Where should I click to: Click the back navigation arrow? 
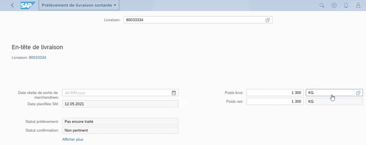(13, 5)
